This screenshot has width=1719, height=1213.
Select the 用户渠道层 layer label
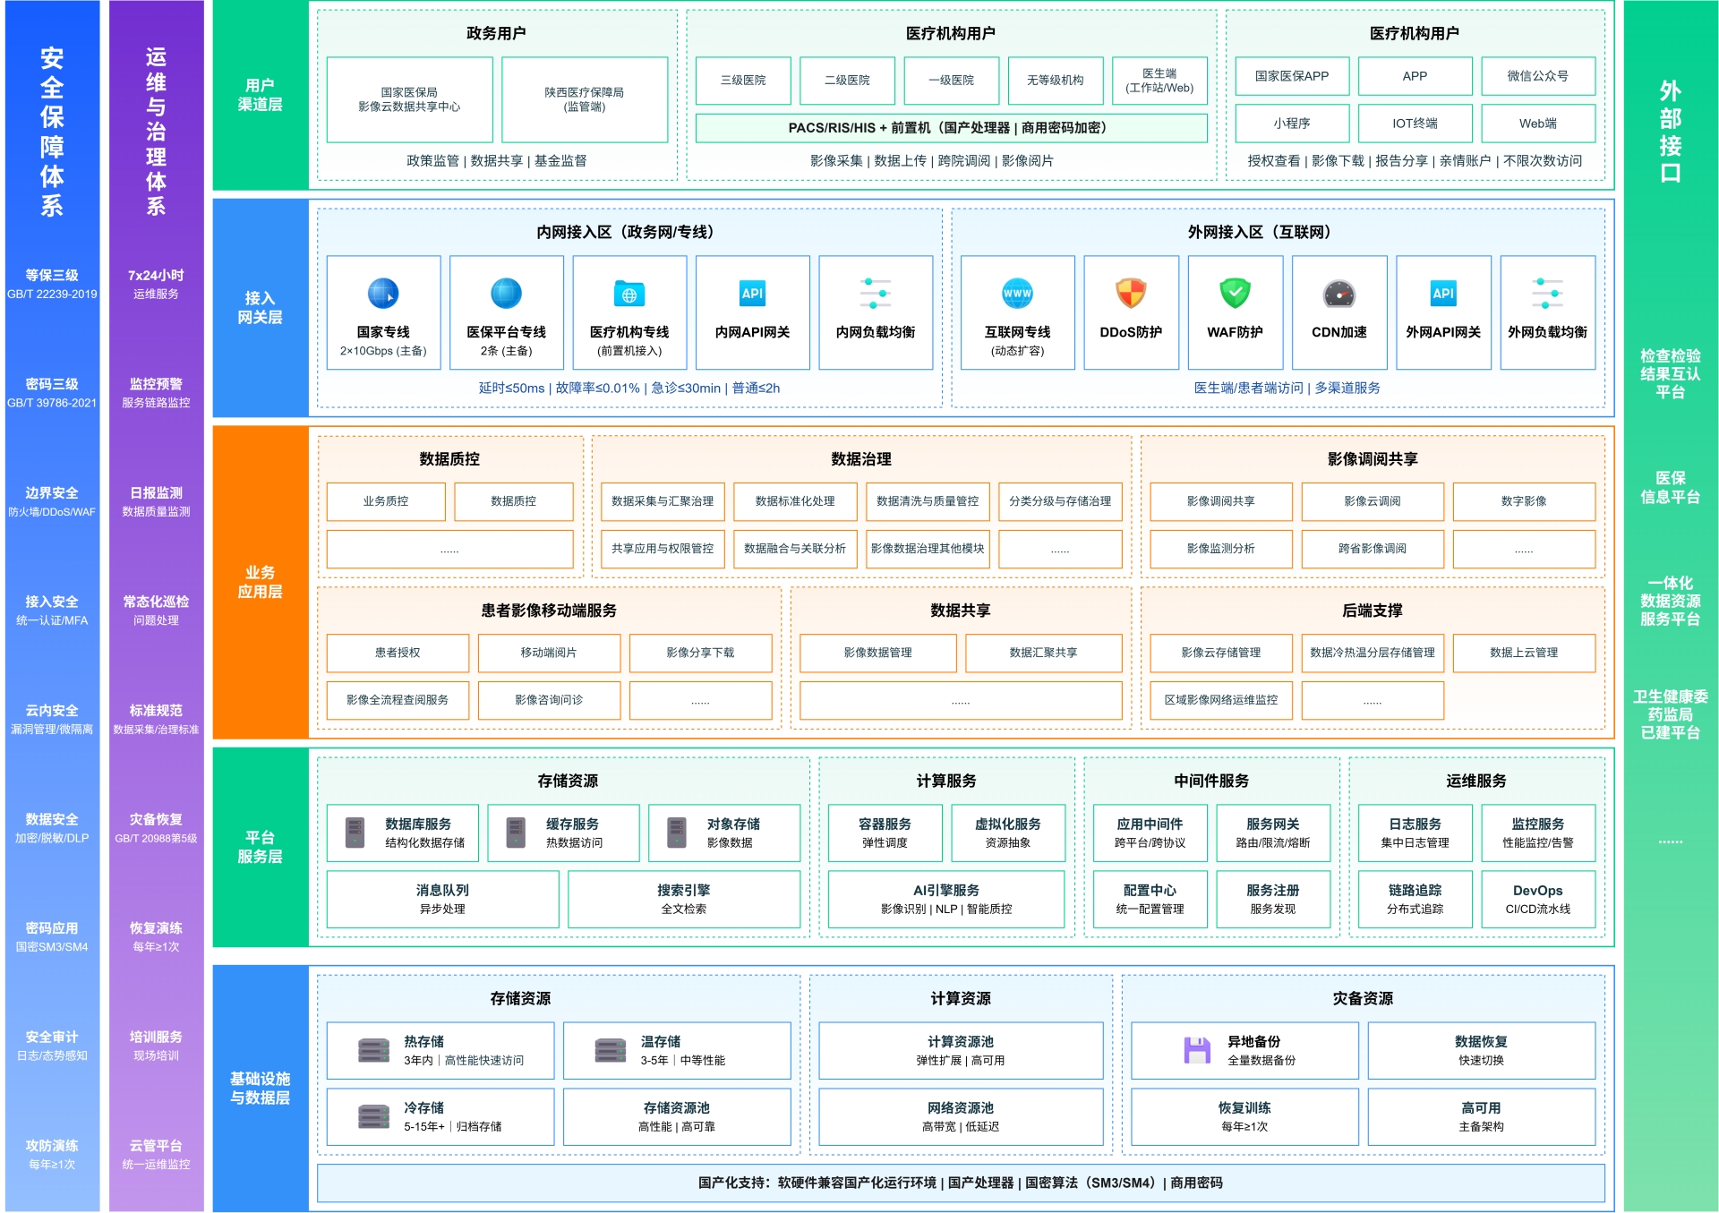260,95
